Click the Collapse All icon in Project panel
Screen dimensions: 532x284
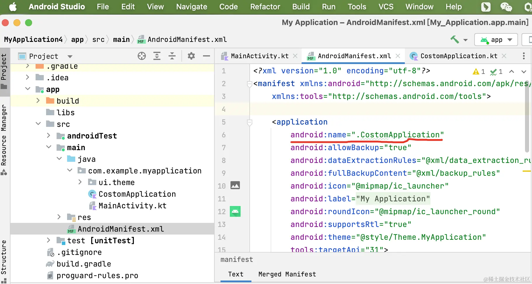[x=172, y=56]
